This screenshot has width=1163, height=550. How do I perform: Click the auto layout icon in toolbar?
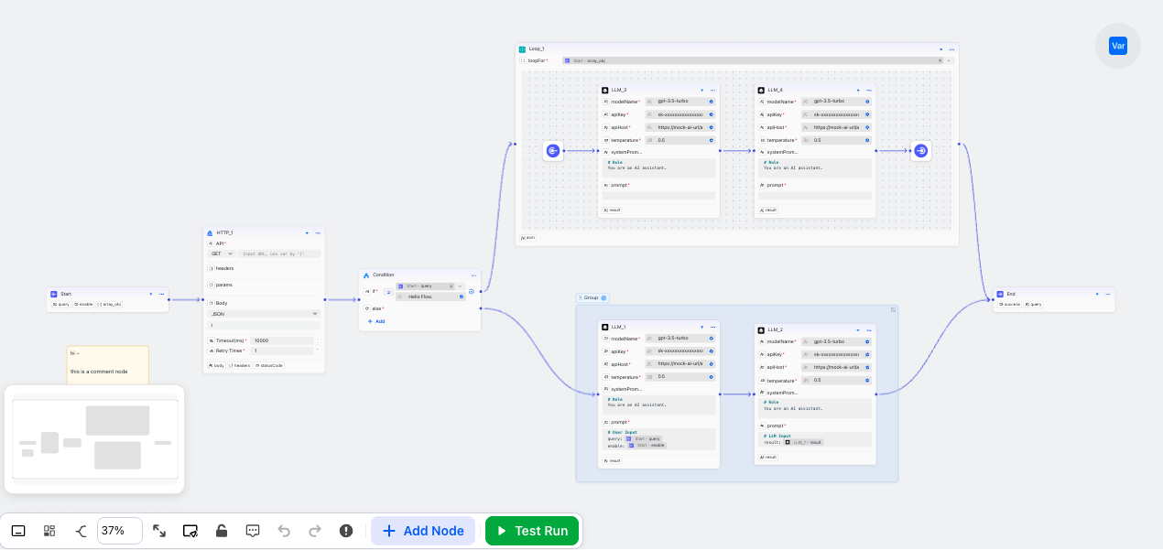pos(80,531)
